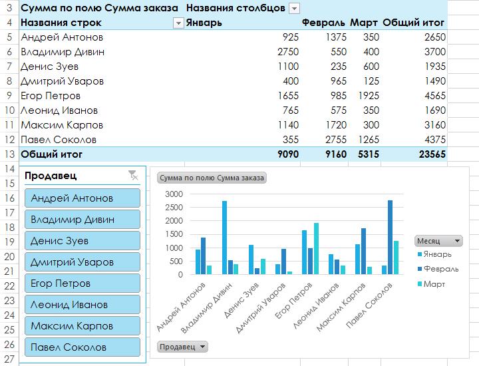The height and width of the screenshot is (366, 479).
Task: Click the Павел Соколов row label cell
Action: click(102, 140)
